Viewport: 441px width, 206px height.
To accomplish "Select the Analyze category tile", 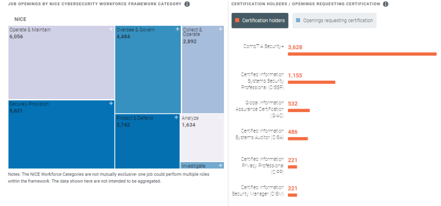I will pos(202,138).
